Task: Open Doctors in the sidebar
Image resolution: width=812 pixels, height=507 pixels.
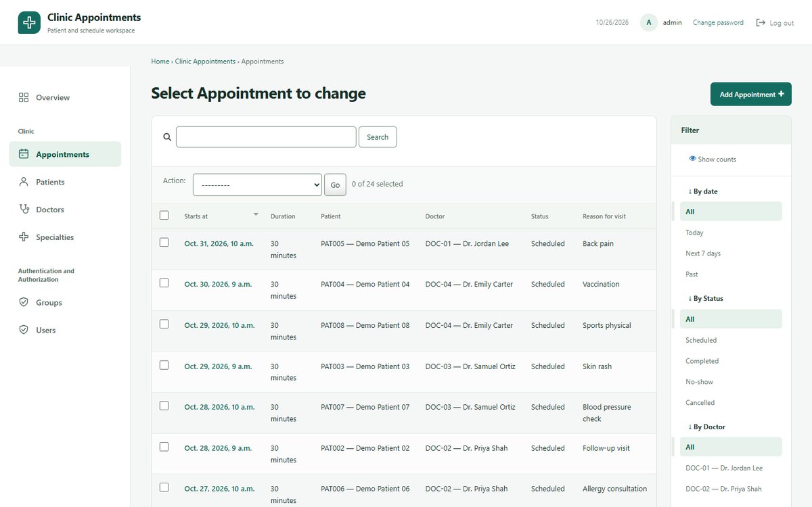Action: tap(65, 210)
